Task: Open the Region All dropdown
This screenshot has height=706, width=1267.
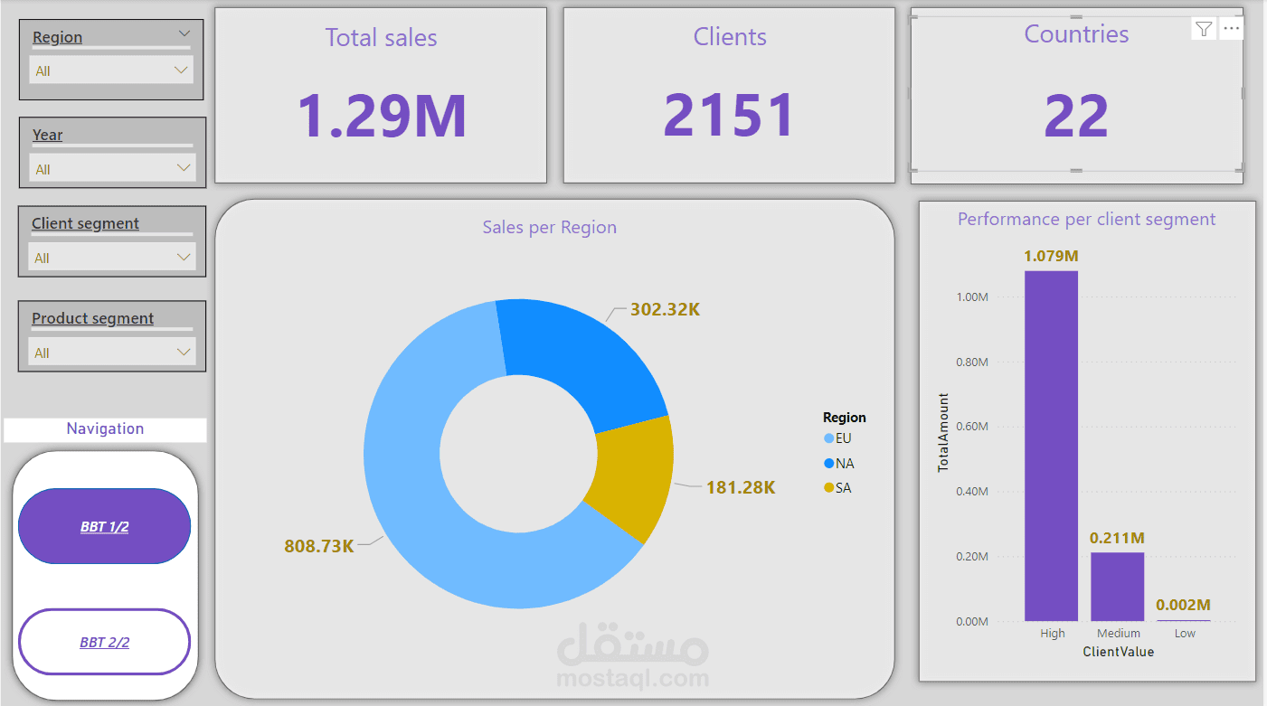Action: point(111,70)
